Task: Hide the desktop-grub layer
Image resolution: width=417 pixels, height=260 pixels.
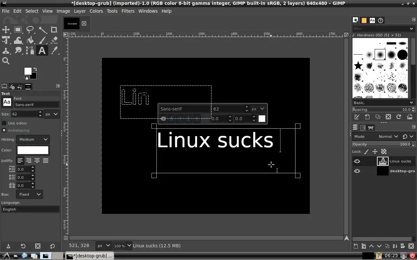Action: pyautogui.click(x=357, y=171)
